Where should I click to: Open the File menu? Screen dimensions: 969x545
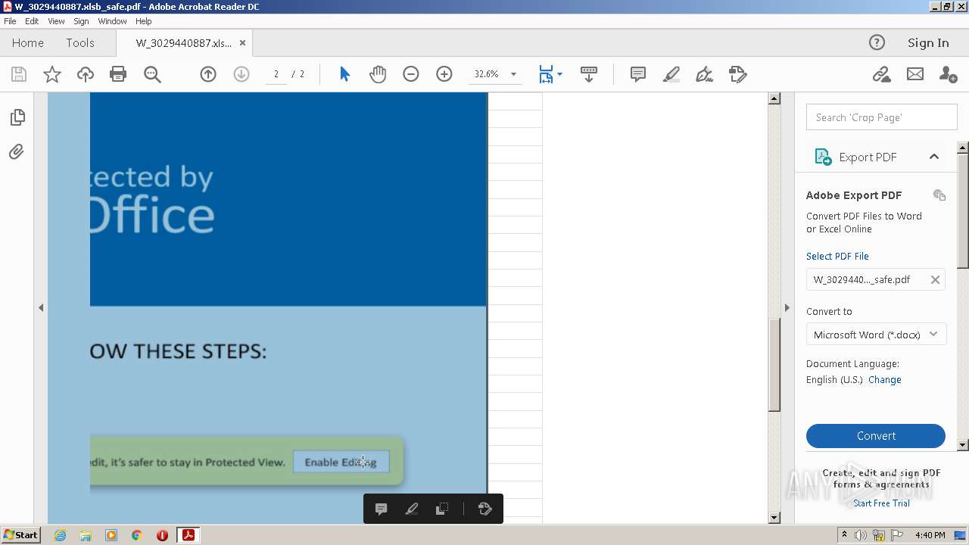(x=10, y=21)
